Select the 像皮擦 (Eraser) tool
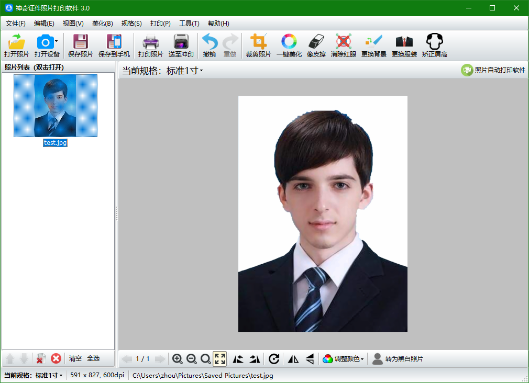 coord(316,42)
